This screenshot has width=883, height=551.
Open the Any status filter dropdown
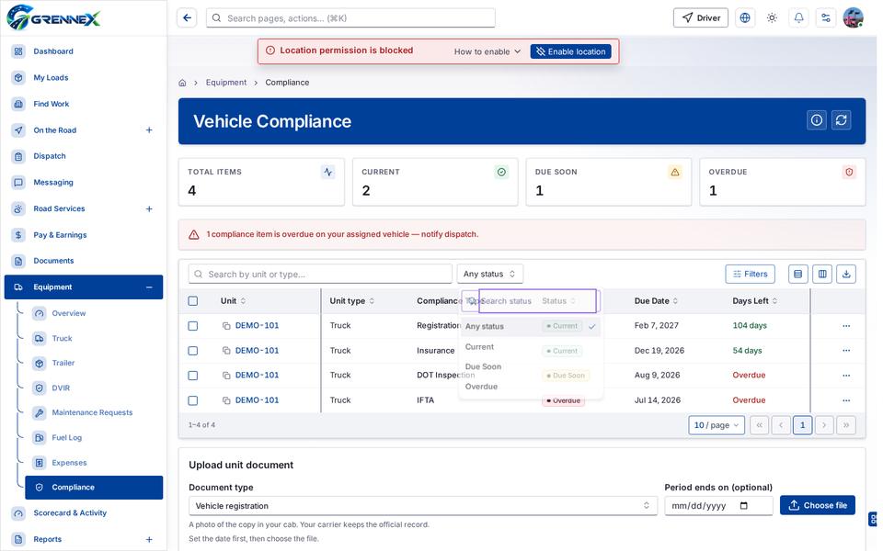pos(489,274)
